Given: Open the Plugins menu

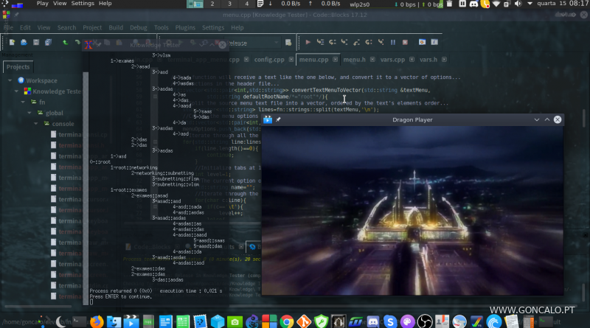Looking at the screenshot, I should (185, 27).
